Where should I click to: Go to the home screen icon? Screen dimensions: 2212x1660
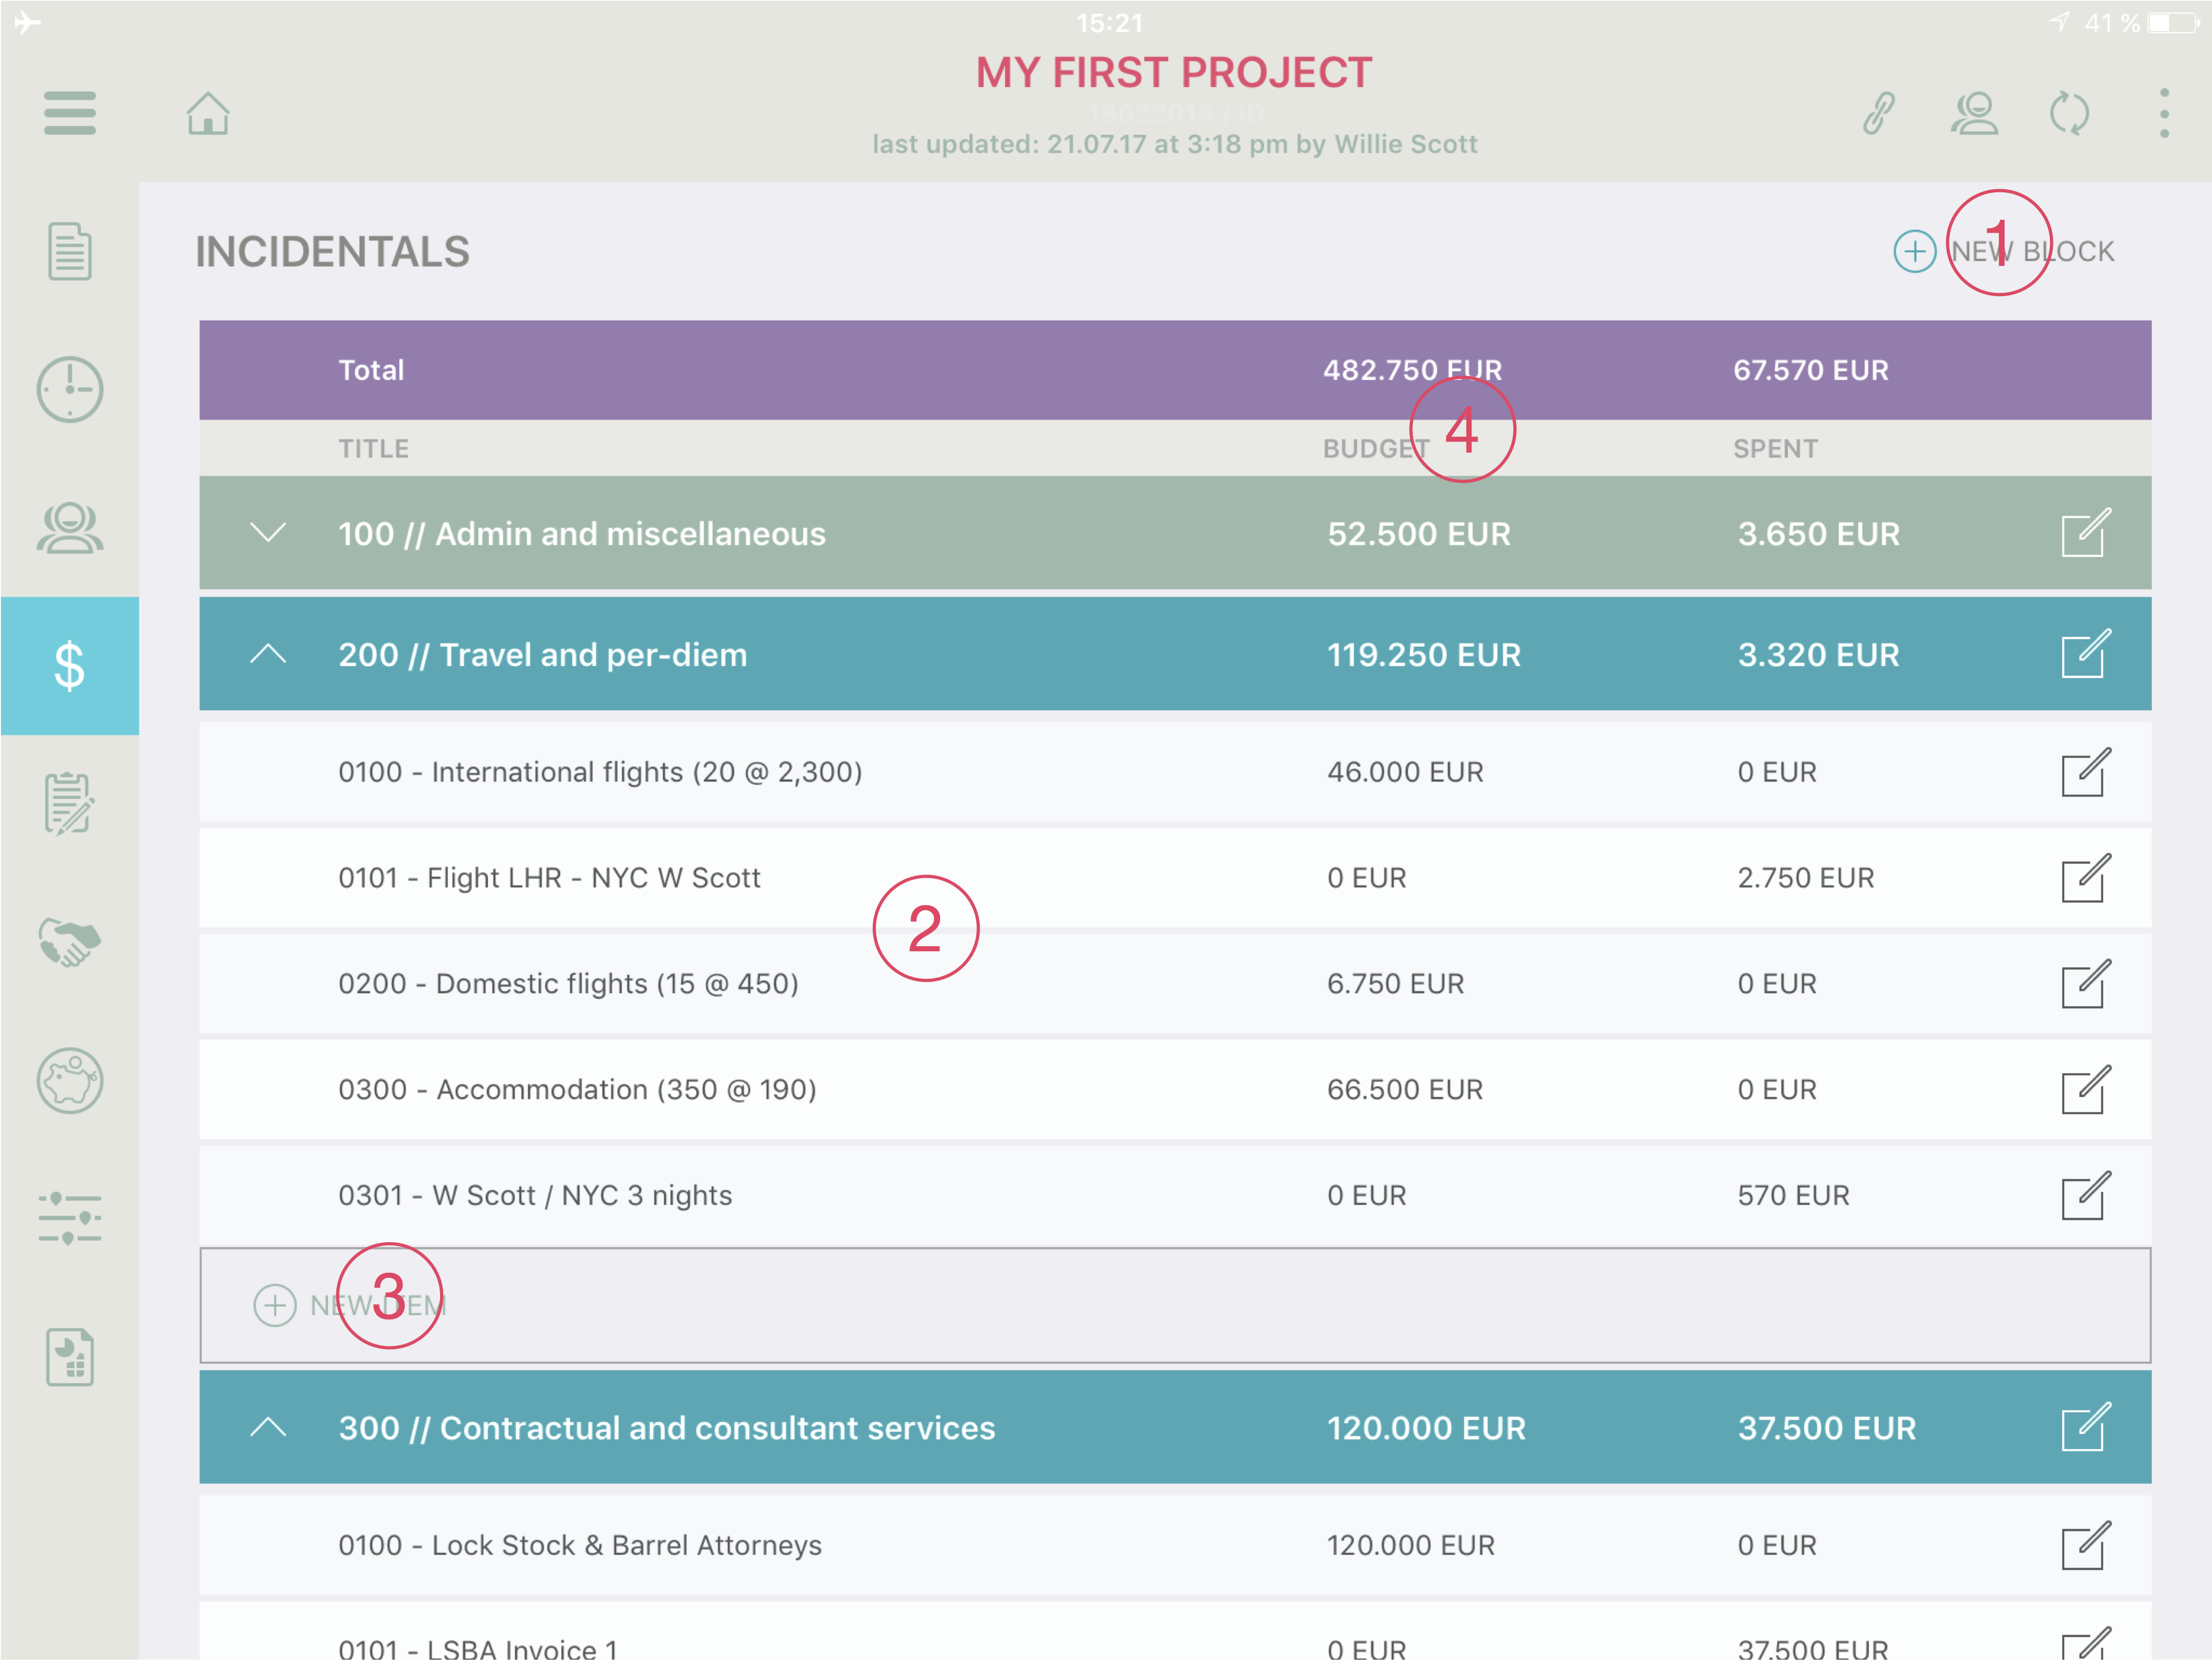point(208,113)
